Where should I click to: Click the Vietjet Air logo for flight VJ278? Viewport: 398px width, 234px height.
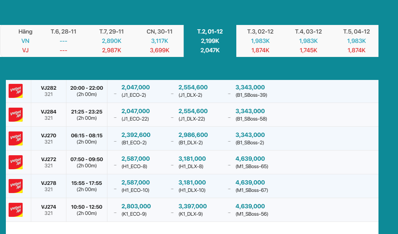(x=16, y=186)
